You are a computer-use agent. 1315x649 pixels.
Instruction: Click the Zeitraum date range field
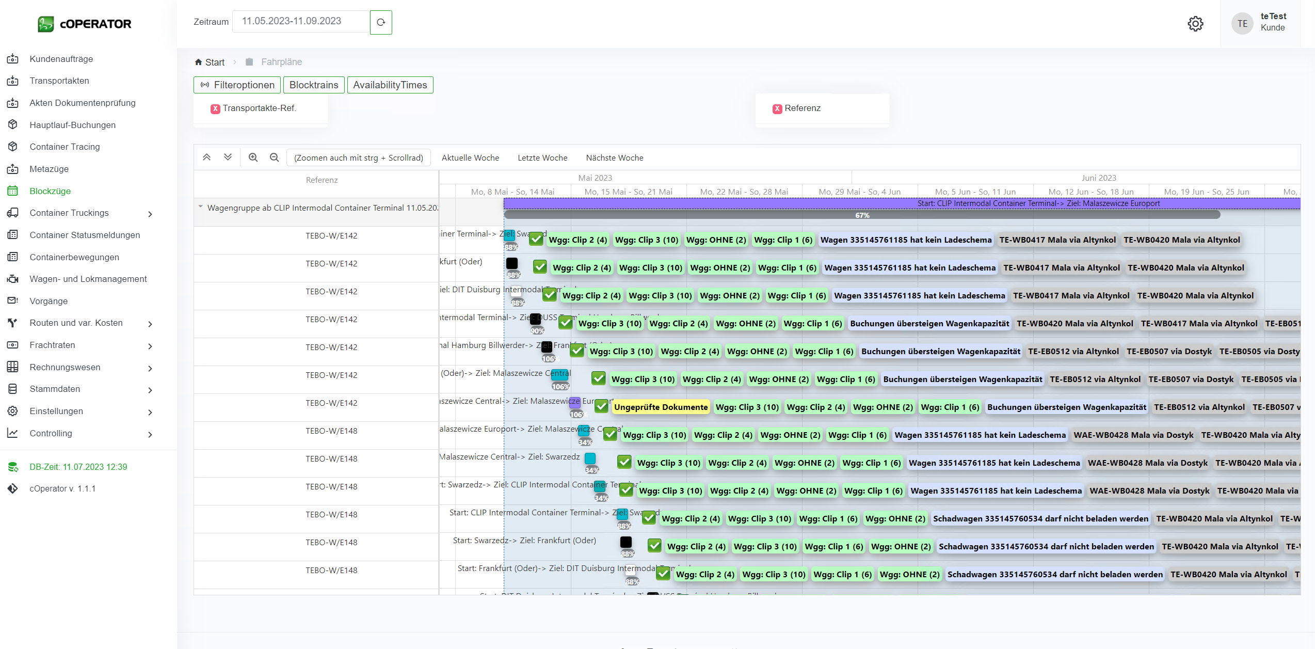tap(301, 21)
